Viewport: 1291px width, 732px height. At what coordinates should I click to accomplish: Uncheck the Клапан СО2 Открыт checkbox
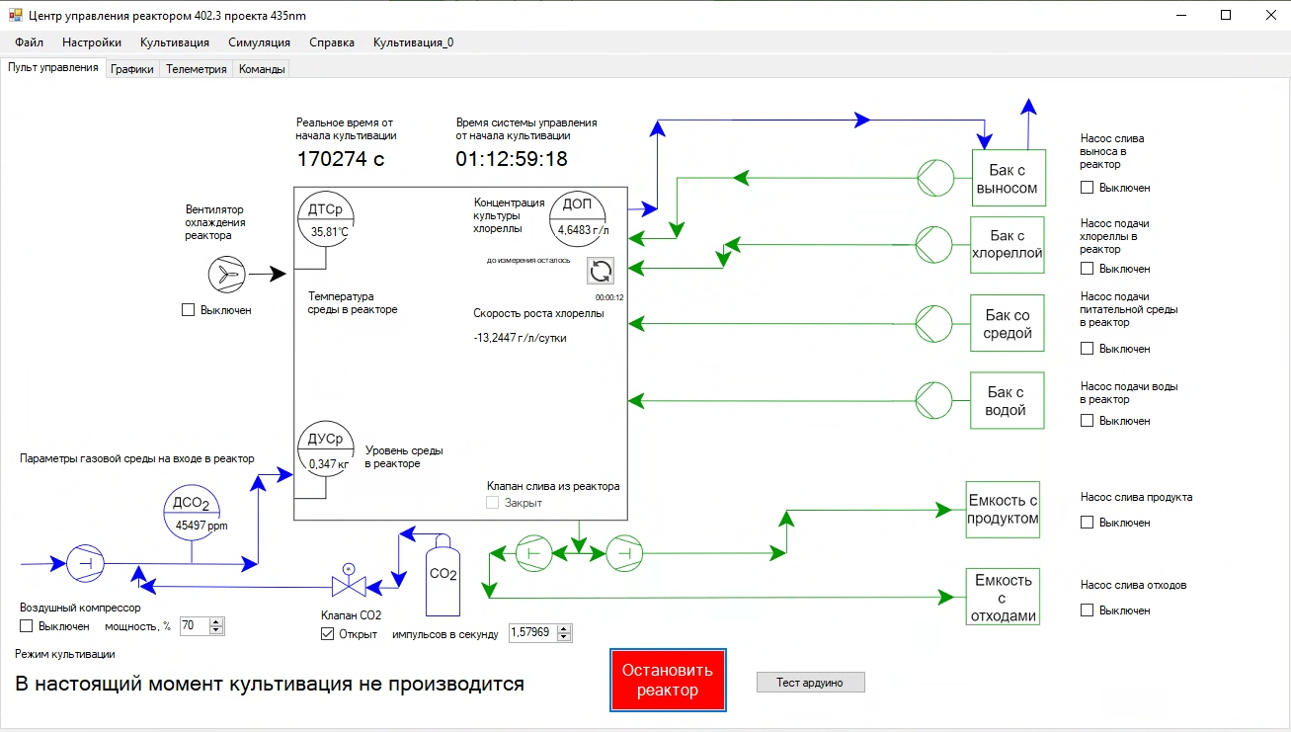coord(328,634)
